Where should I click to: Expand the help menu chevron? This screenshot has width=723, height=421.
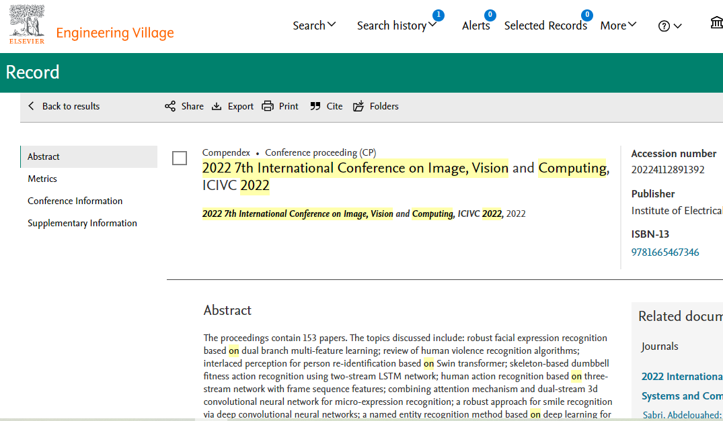677,26
